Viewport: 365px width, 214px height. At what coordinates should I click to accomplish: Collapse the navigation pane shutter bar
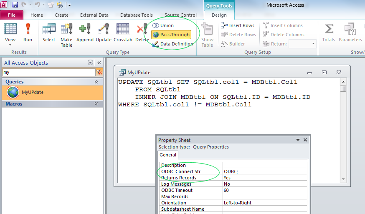pos(99,63)
